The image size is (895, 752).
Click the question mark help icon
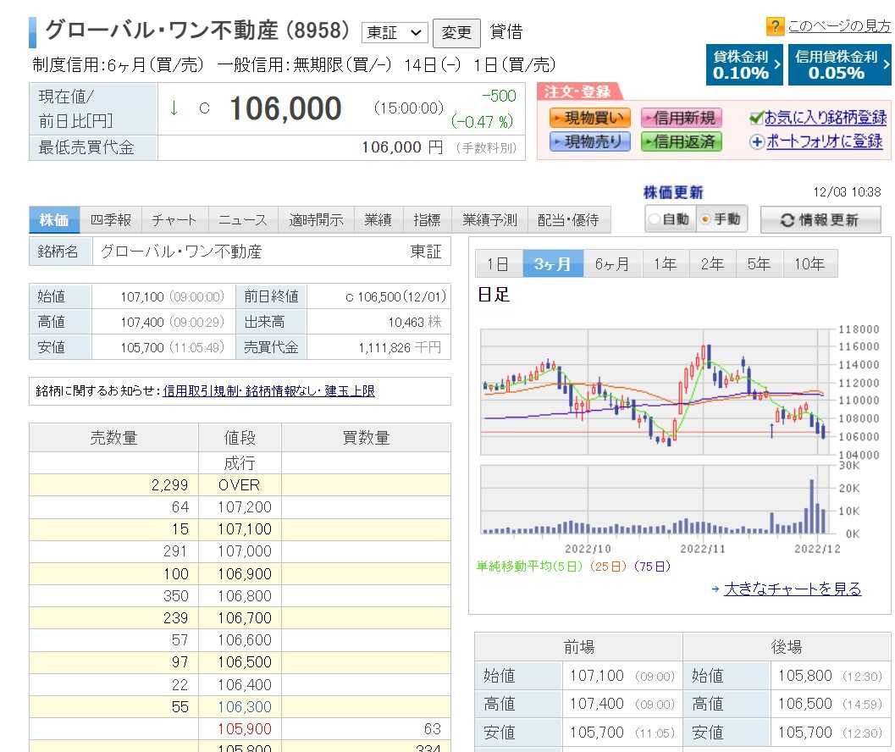coord(775,26)
